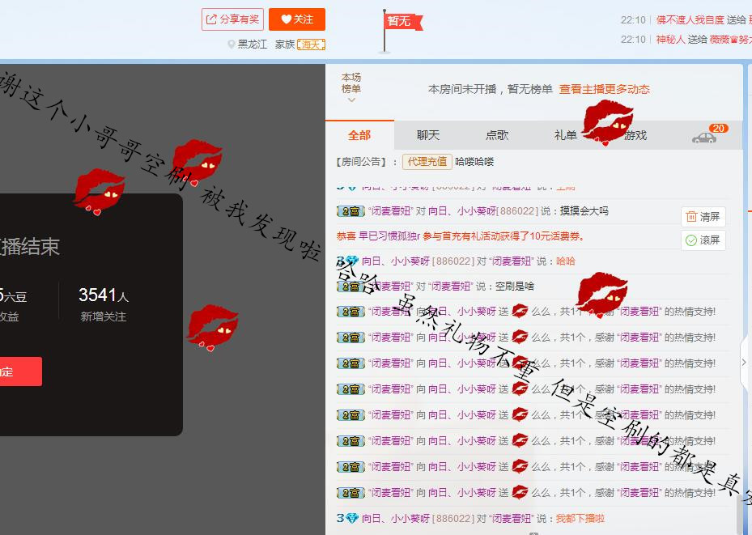The height and width of the screenshot is (535, 752).
Task: Click the red 暂无 flag
Action: (x=403, y=22)
